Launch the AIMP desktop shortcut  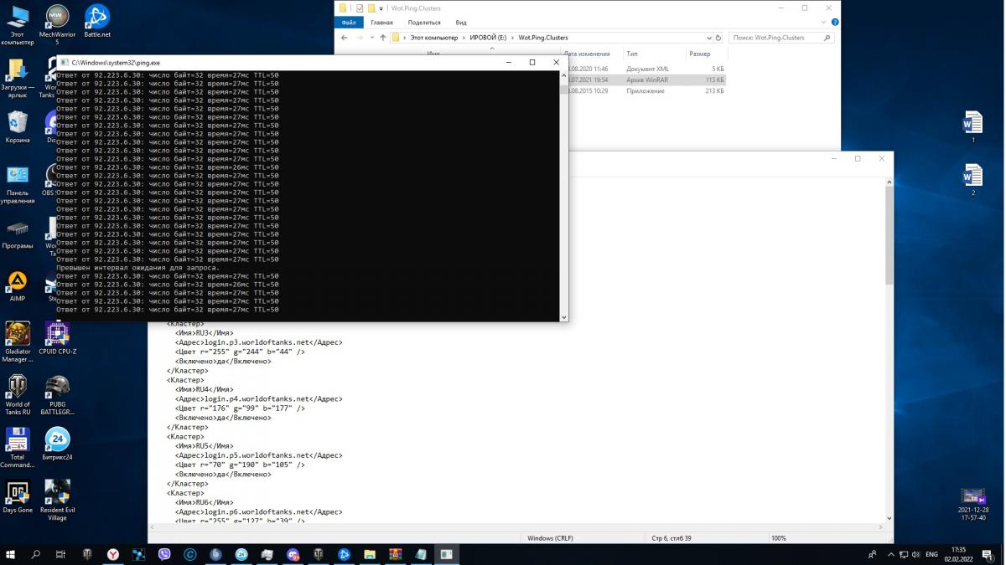click(18, 286)
